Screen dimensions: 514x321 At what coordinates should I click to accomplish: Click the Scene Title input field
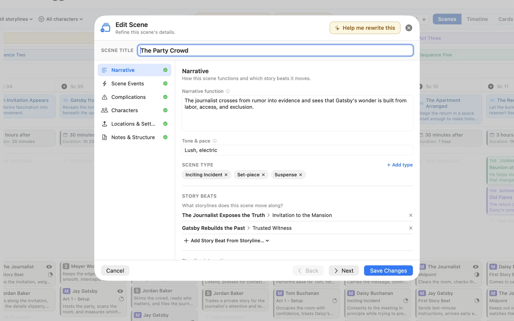tap(275, 50)
